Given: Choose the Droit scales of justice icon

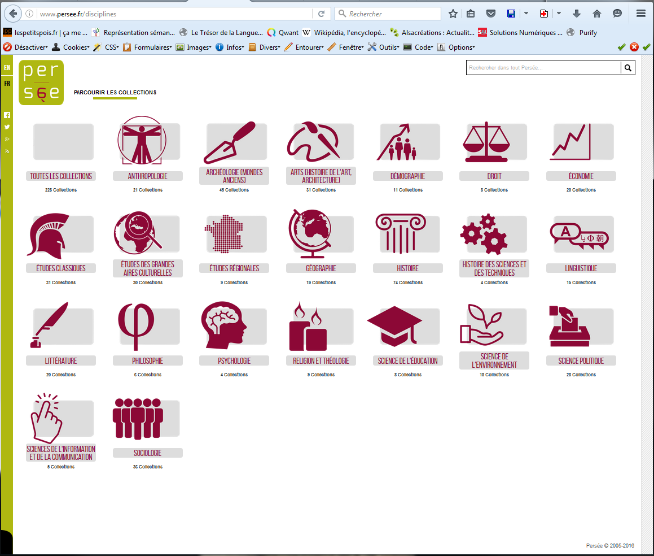Looking at the screenshot, I should click(x=486, y=142).
